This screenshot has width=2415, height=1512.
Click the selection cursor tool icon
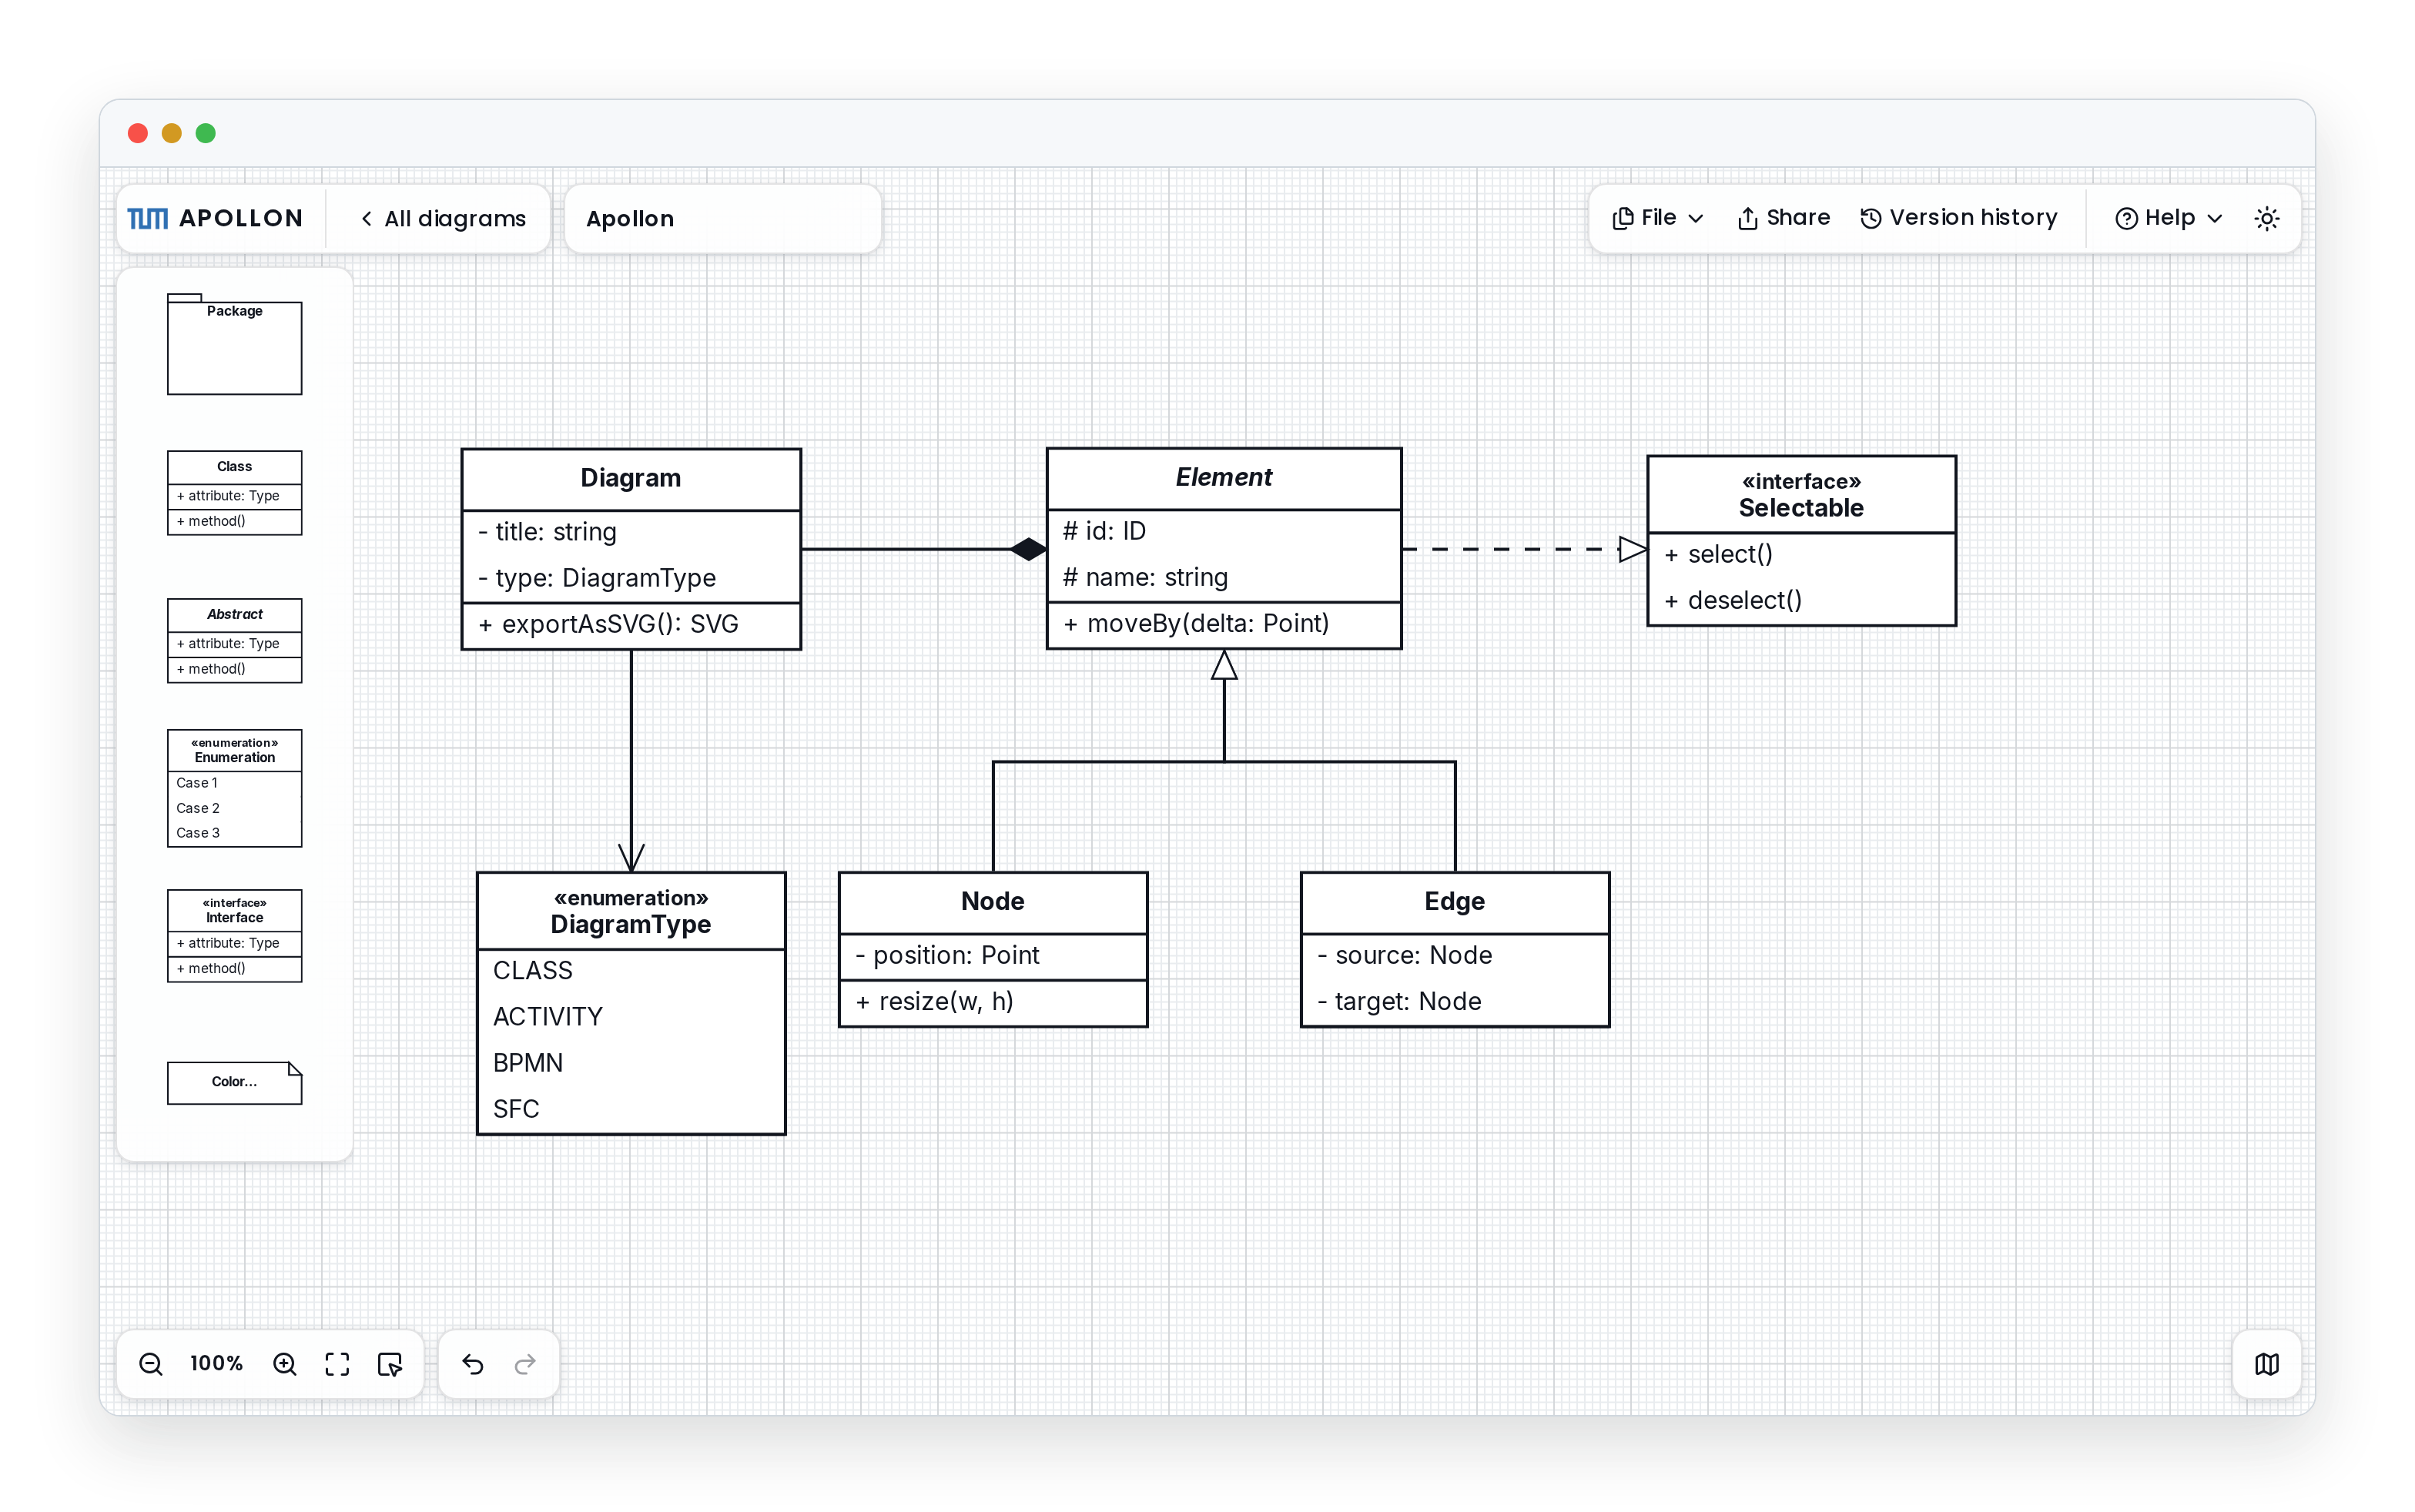click(x=390, y=1364)
